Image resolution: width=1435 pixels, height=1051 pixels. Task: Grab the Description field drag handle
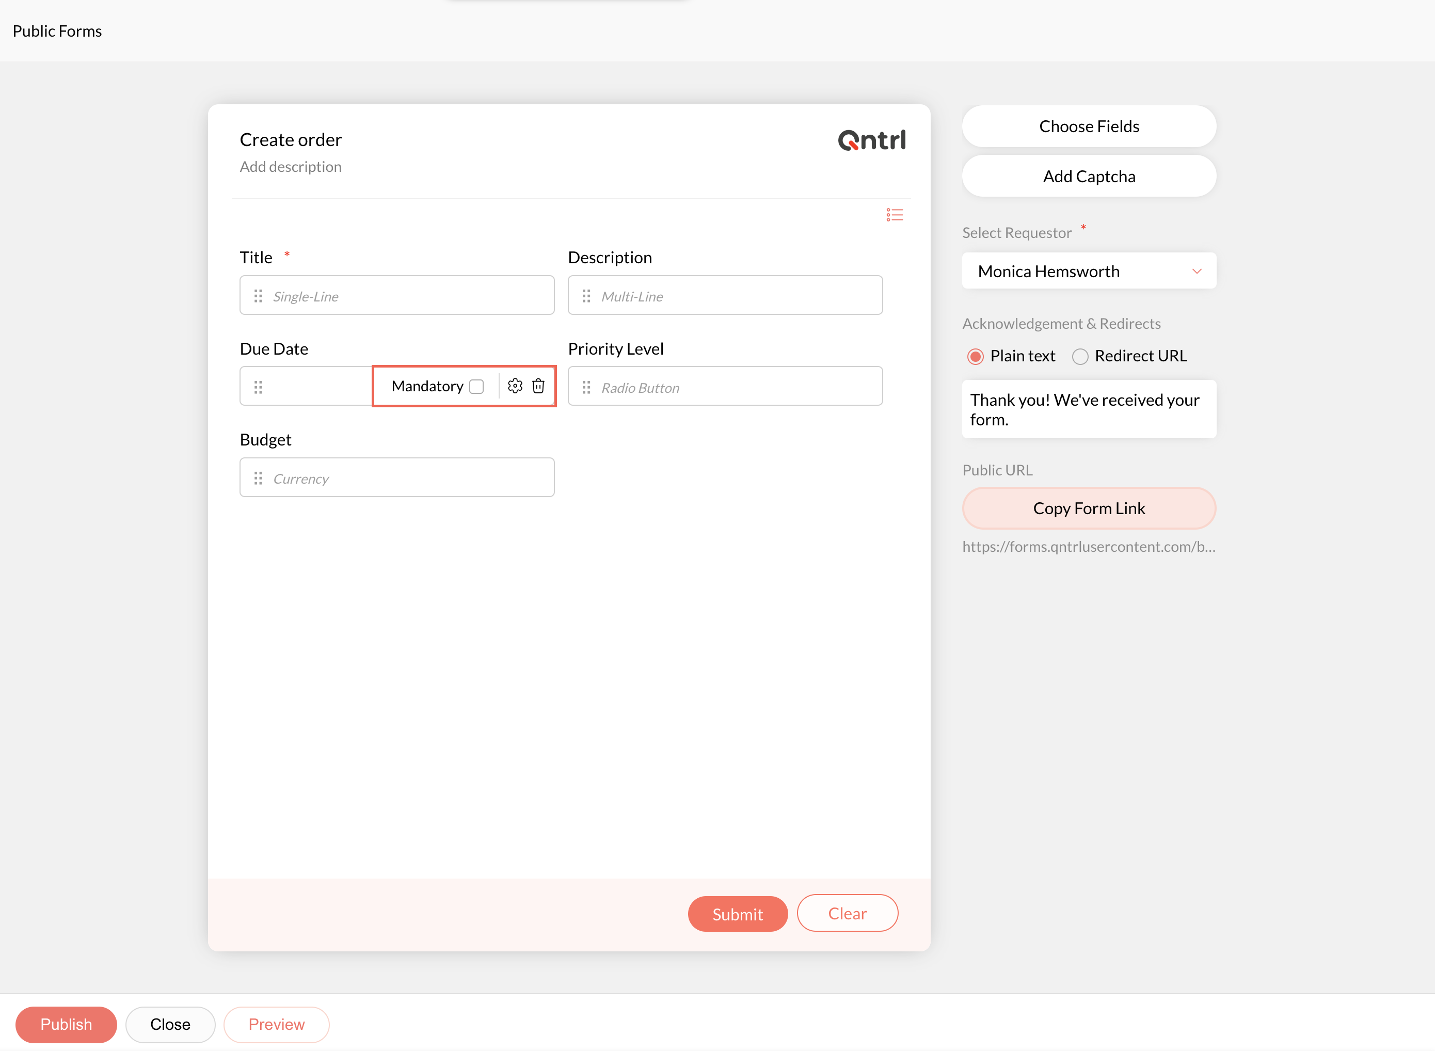point(586,296)
